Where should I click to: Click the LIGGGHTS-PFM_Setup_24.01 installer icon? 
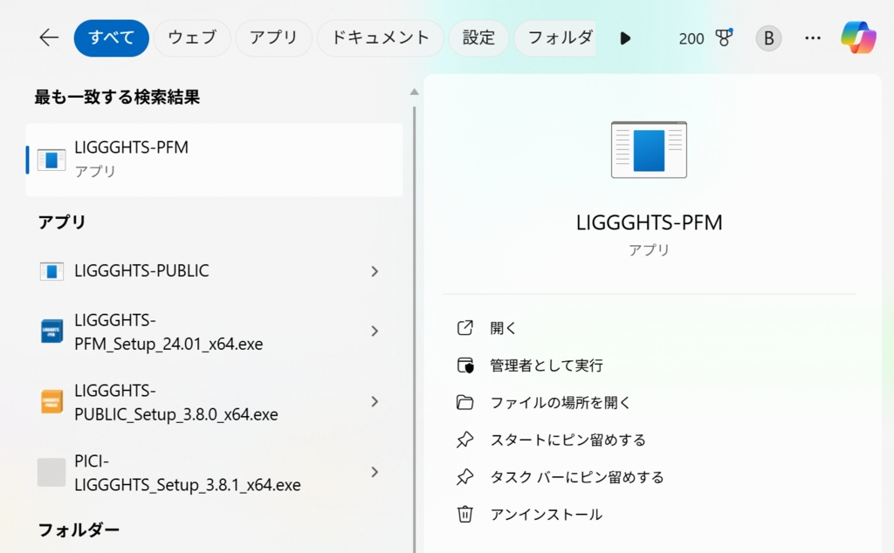point(52,331)
